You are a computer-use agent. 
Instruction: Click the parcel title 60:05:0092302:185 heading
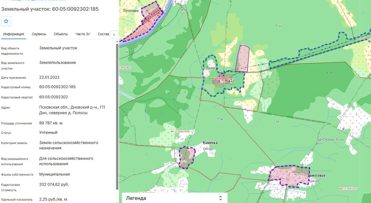tap(50, 9)
